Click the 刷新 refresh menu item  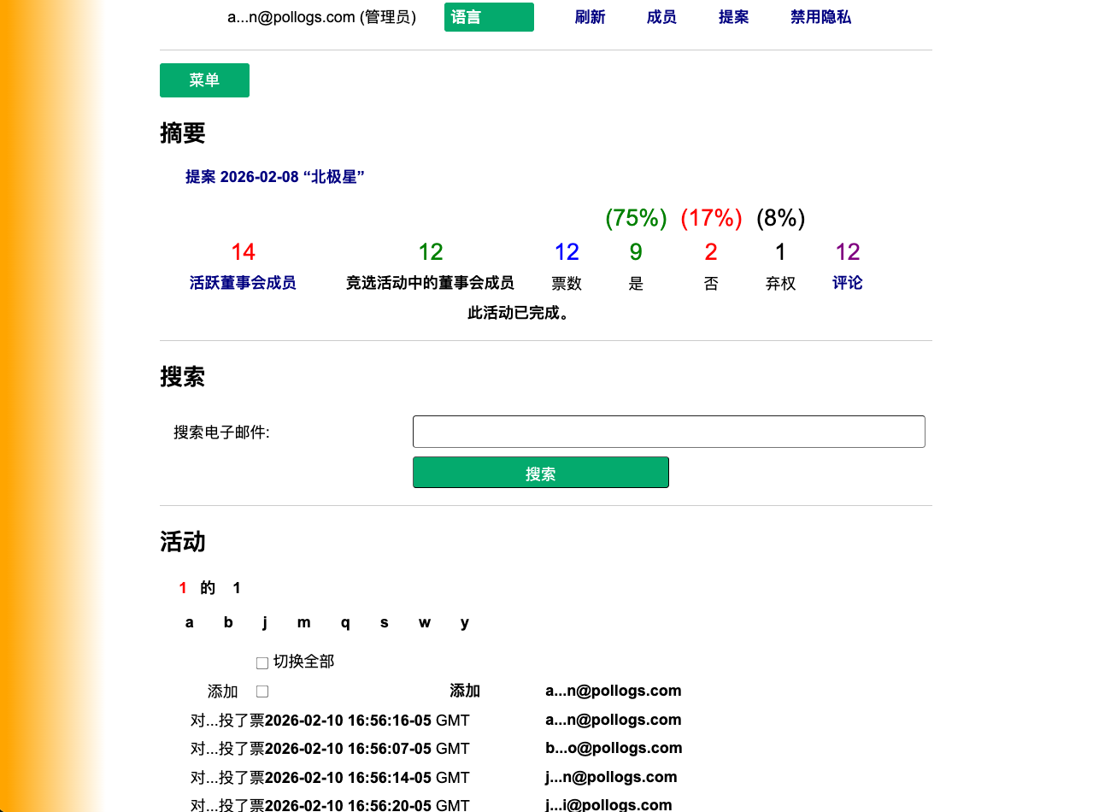590,16
